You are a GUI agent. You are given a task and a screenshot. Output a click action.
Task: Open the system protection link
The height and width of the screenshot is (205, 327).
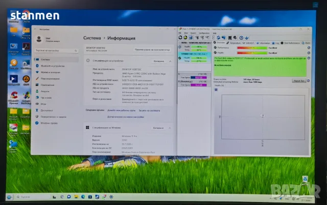149,110
